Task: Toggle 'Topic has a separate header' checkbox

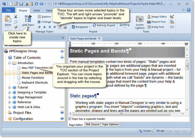Action: pyautogui.click(x=70, y=119)
